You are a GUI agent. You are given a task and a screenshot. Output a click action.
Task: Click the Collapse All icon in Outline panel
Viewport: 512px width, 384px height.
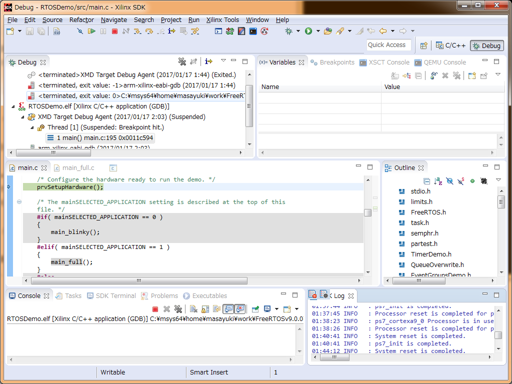pos(426,181)
